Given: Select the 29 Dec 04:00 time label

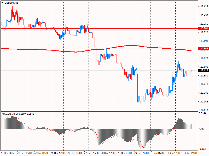Looking at the screenshot, I should coord(125,153).
